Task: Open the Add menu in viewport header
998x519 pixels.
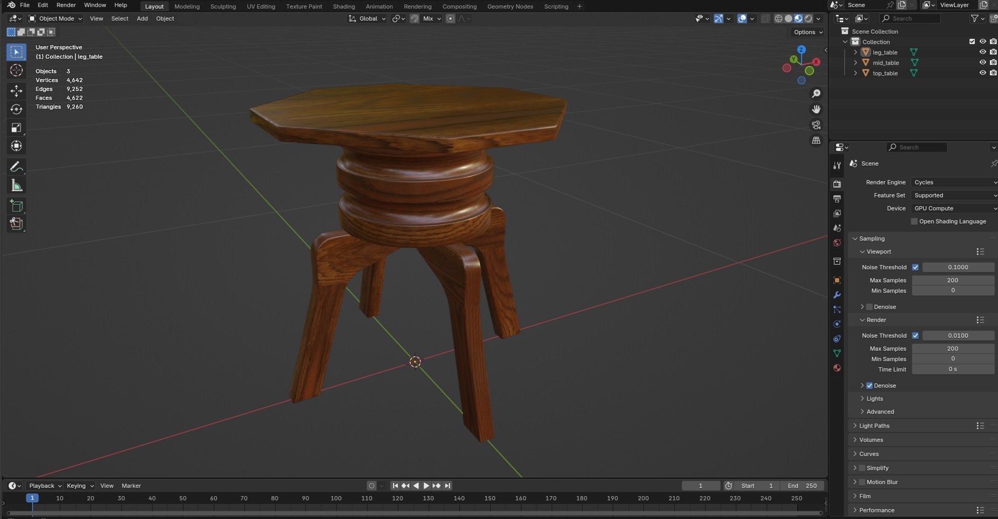Action: [x=142, y=19]
